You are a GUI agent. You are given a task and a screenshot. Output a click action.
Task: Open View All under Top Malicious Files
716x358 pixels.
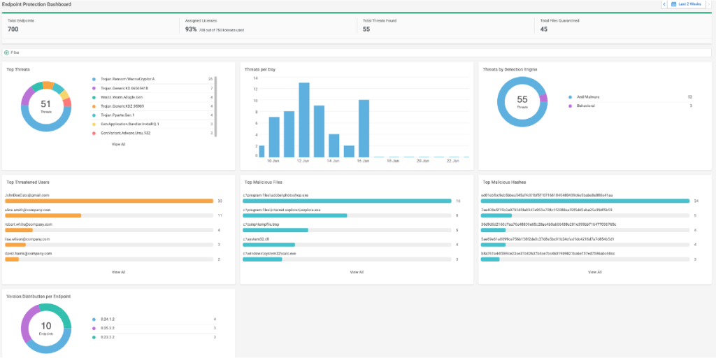pos(357,272)
